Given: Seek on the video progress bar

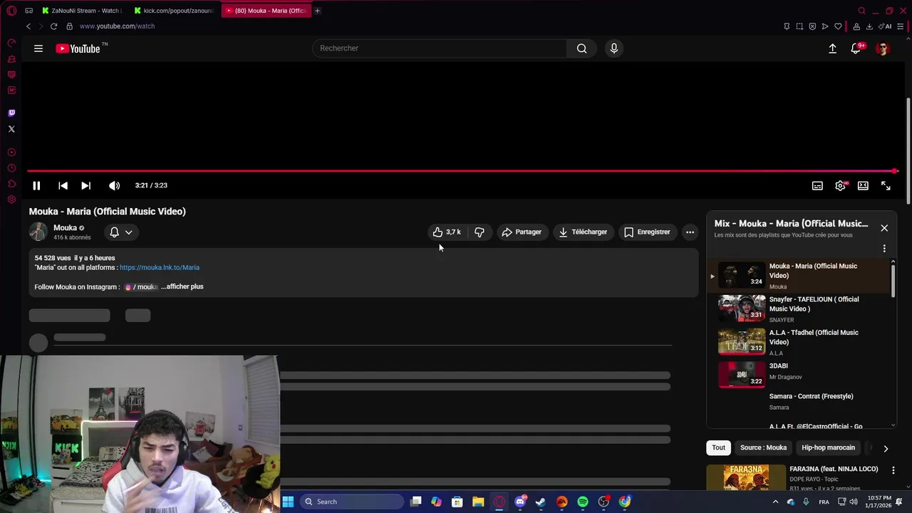Looking at the screenshot, I should [462, 171].
